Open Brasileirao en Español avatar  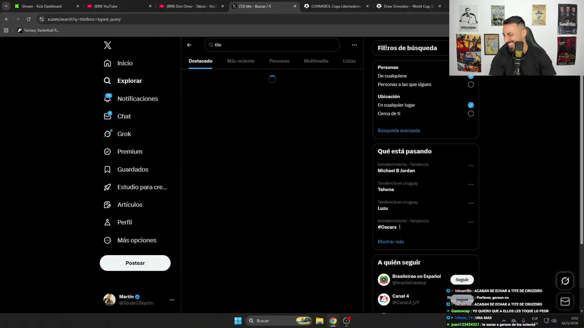click(x=384, y=280)
